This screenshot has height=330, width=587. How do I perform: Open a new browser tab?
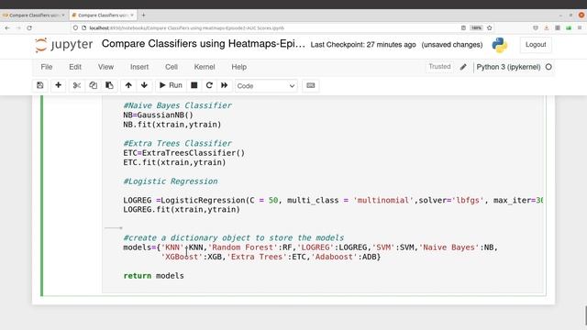click(143, 16)
